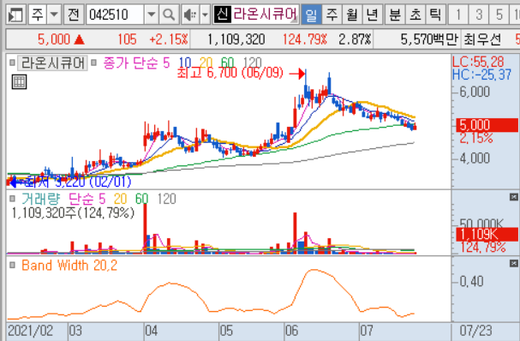
Task: Select the 초 second chart tab
Action: pos(415,15)
